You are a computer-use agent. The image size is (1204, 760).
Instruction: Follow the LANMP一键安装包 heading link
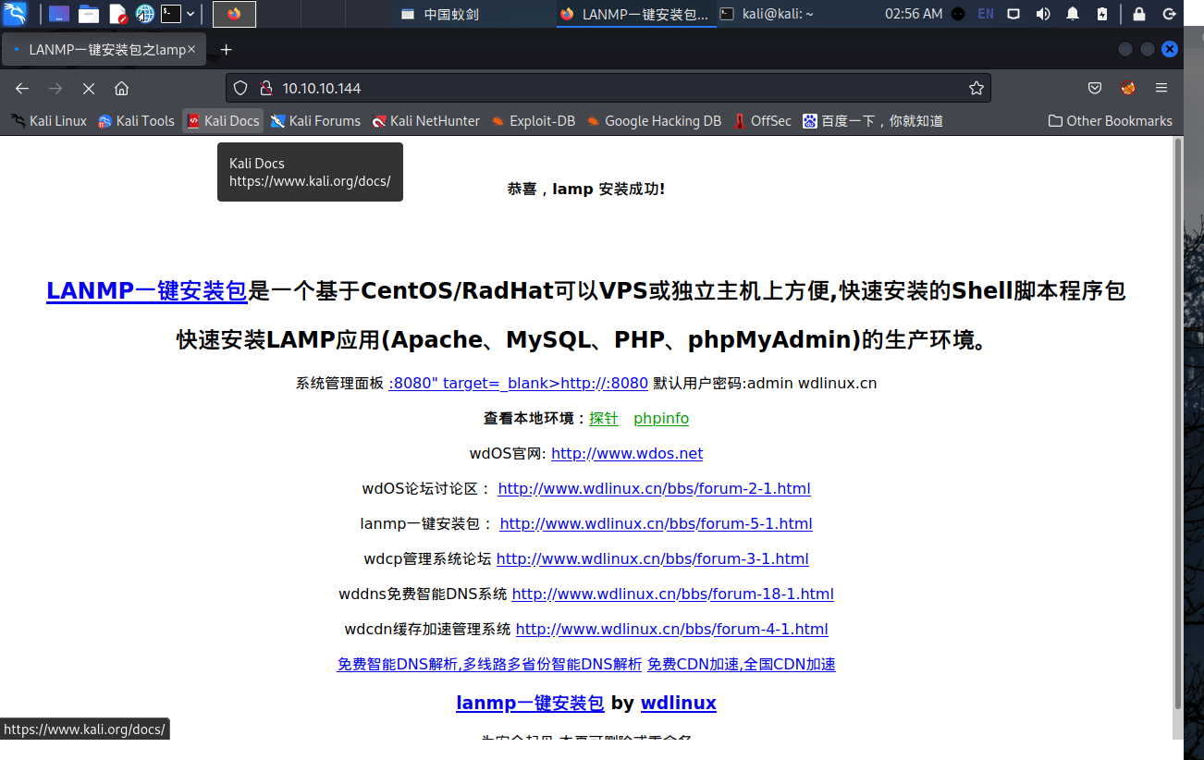(x=147, y=290)
